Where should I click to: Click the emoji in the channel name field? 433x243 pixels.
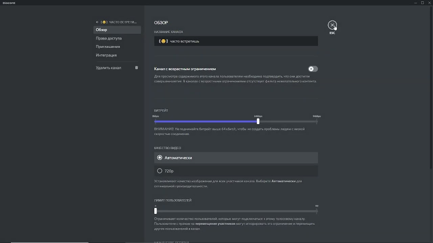tap(163, 41)
